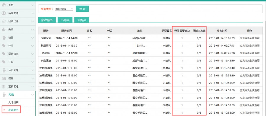Click the 洗地毯 service cell

(46, 53)
